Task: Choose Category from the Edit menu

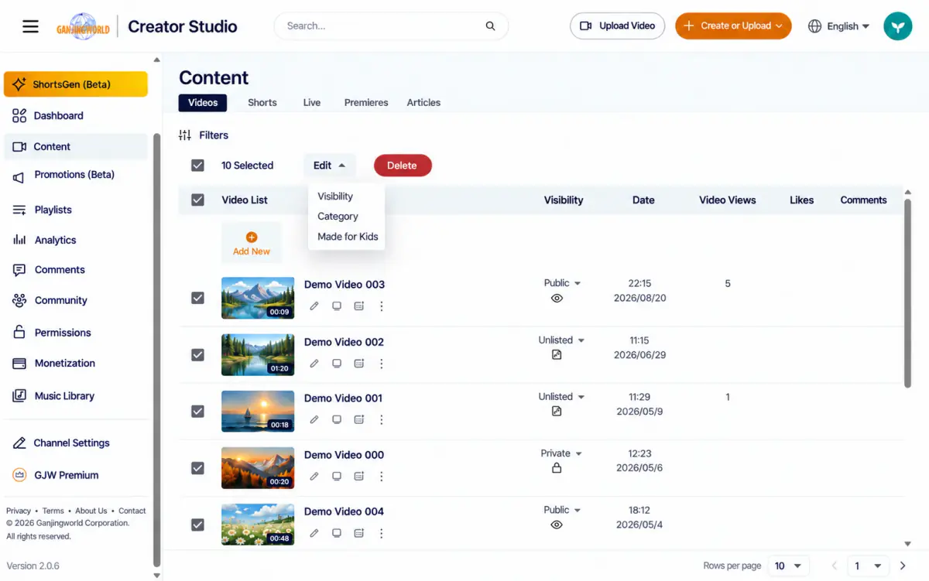Action: coord(338,217)
